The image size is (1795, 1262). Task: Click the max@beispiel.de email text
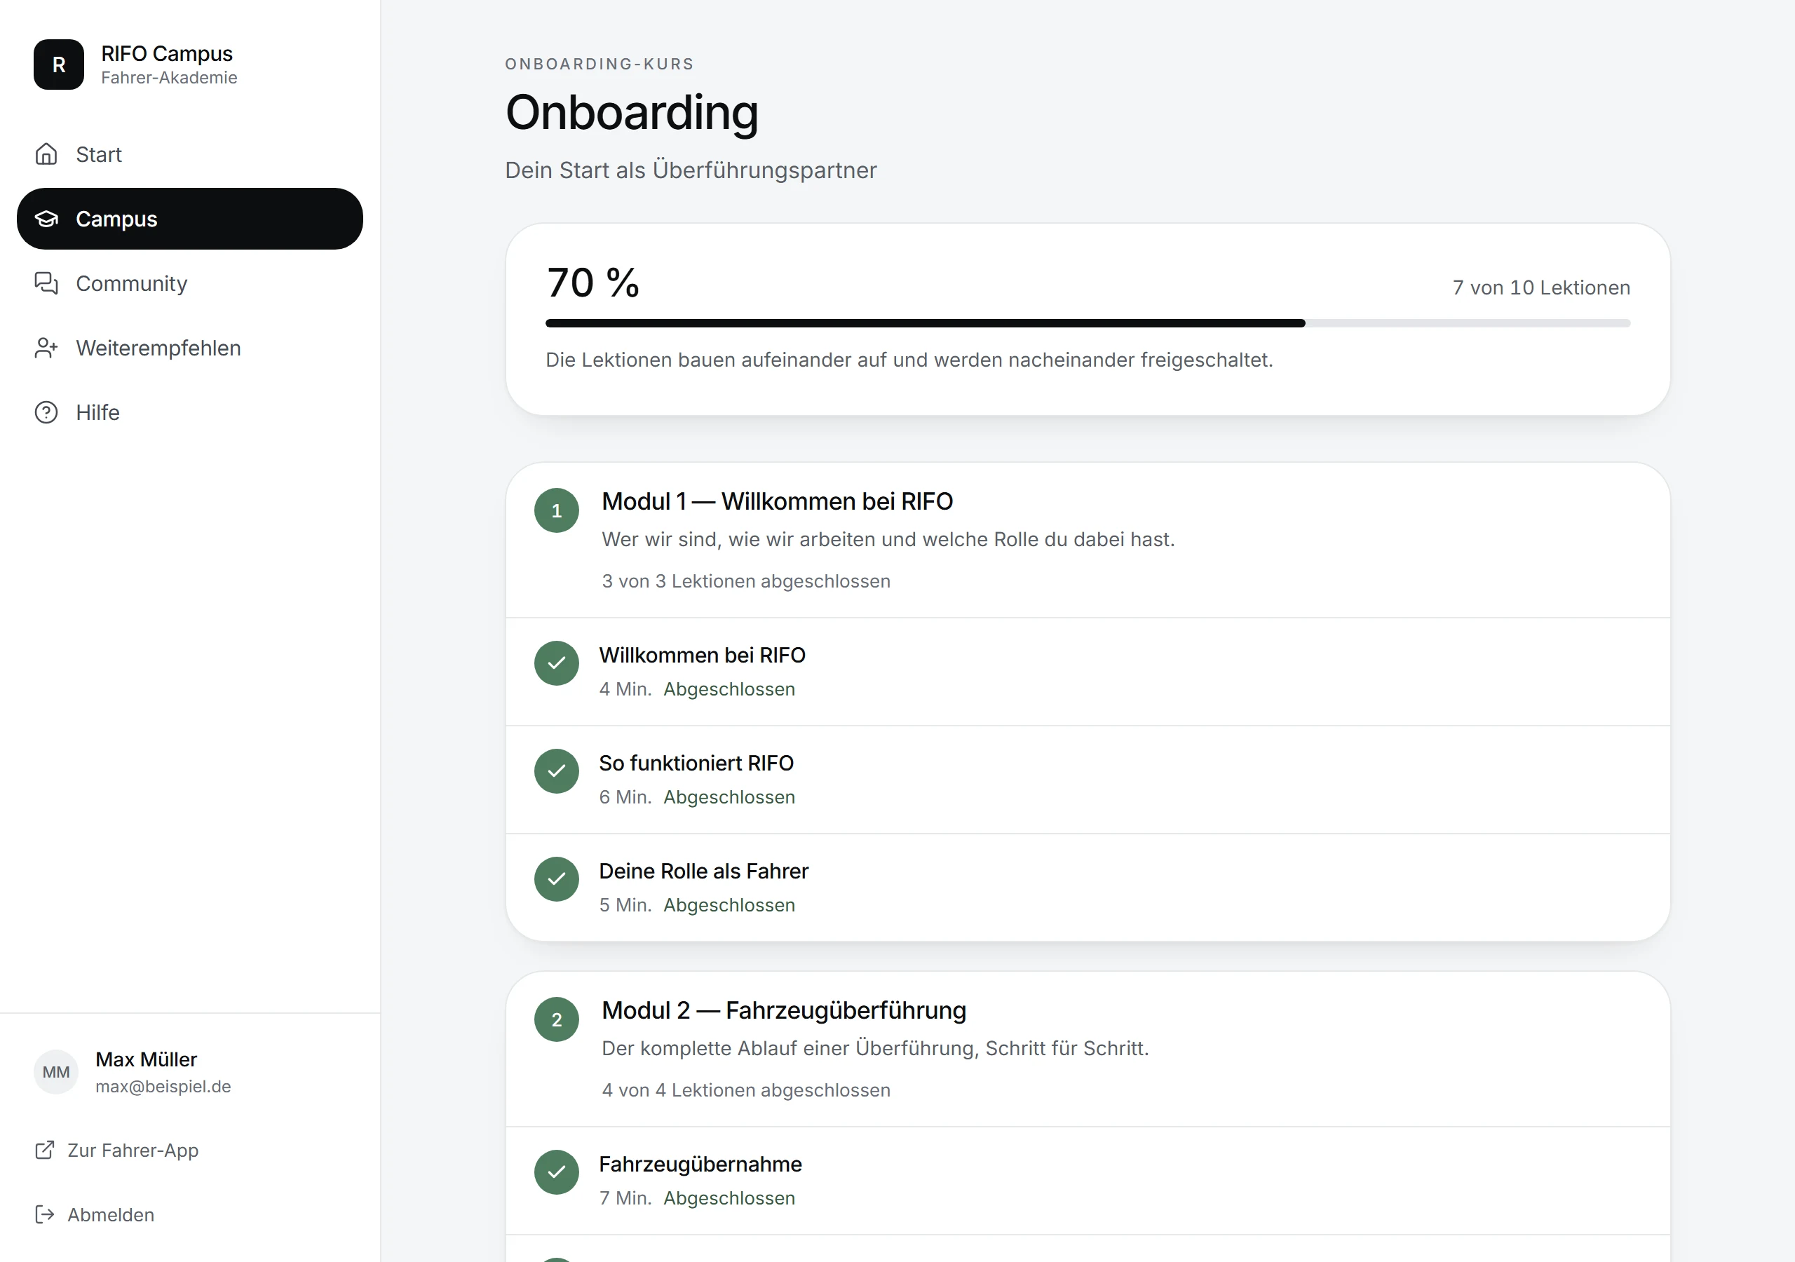163,1086
